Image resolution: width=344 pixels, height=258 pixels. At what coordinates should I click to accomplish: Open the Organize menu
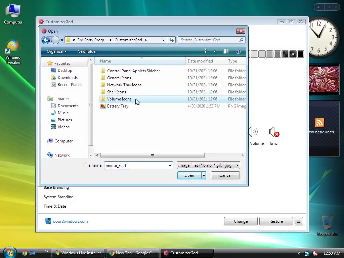tap(56, 51)
